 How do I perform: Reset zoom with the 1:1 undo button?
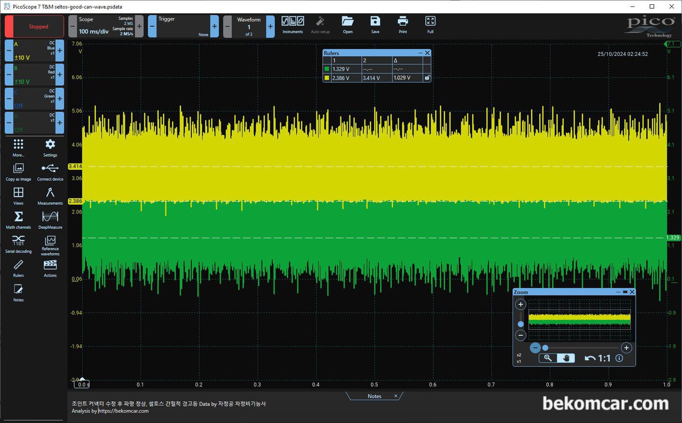coord(597,358)
